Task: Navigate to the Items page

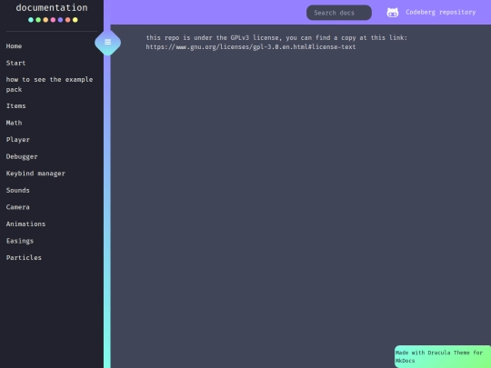Action: (16, 105)
